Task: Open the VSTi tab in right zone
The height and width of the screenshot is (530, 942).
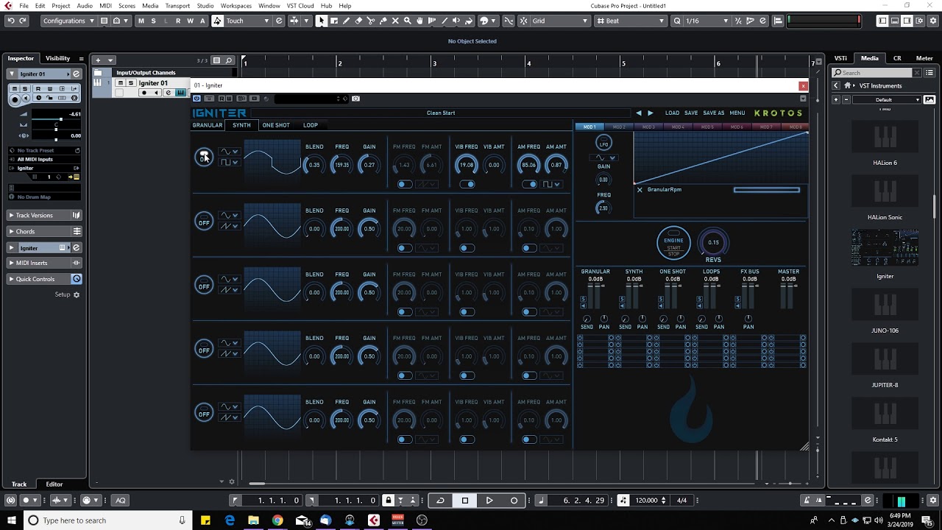Action: (840, 58)
